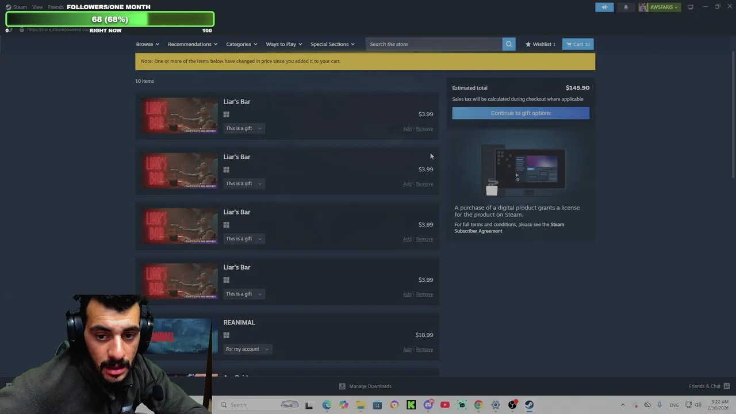Expand the Ways to Play menu

click(x=283, y=44)
